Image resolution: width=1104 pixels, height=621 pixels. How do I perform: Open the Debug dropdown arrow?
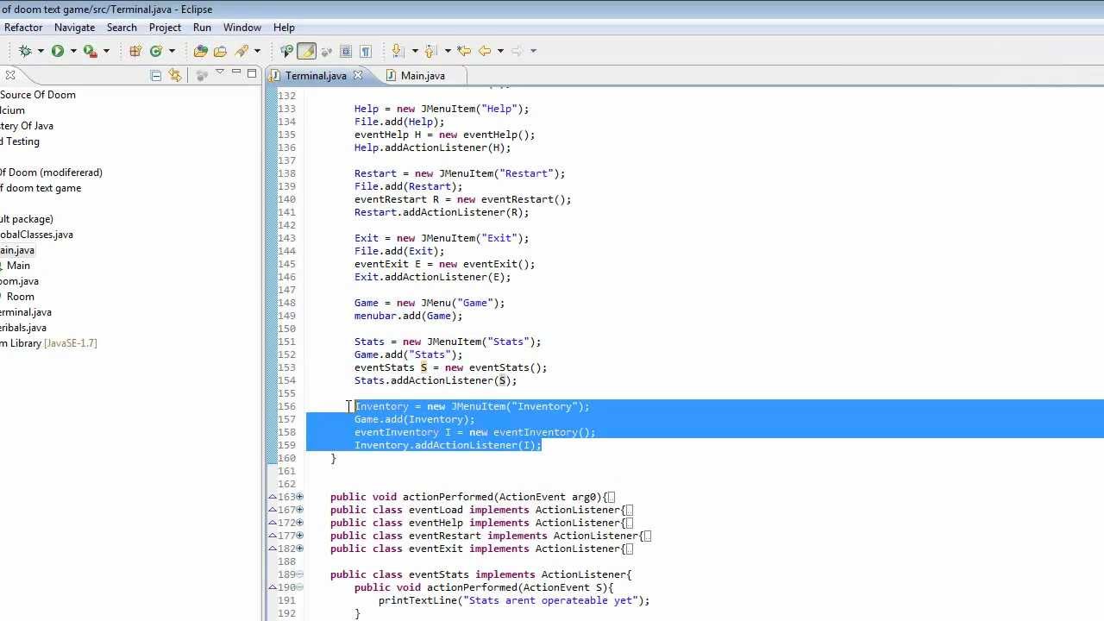point(41,51)
